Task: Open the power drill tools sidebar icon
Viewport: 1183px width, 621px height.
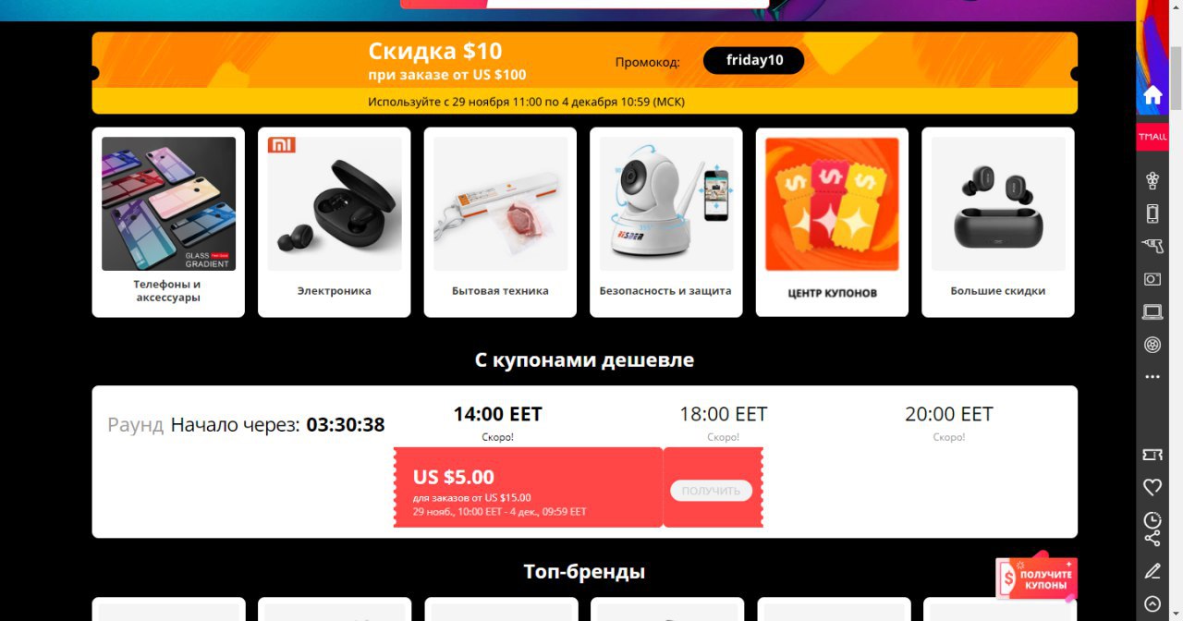Action: [1153, 245]
